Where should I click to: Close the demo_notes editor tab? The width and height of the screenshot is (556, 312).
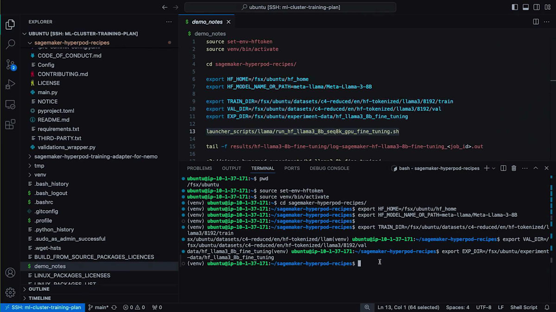click(228, 22)
